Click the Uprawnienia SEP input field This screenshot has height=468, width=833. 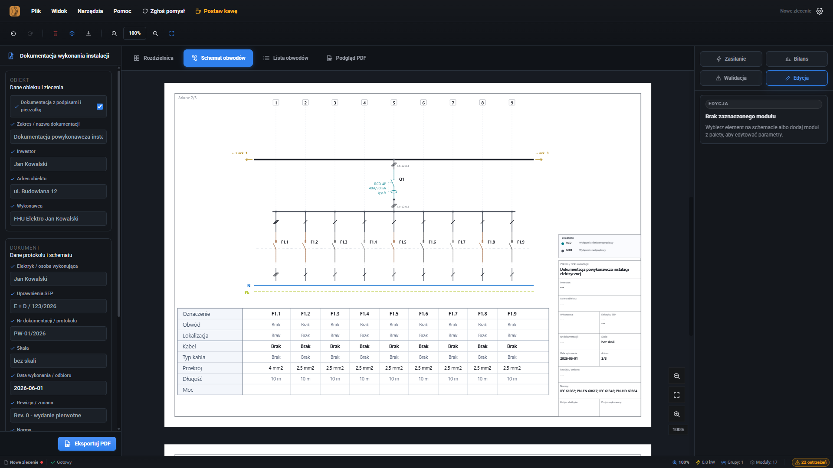click(58, 306)
